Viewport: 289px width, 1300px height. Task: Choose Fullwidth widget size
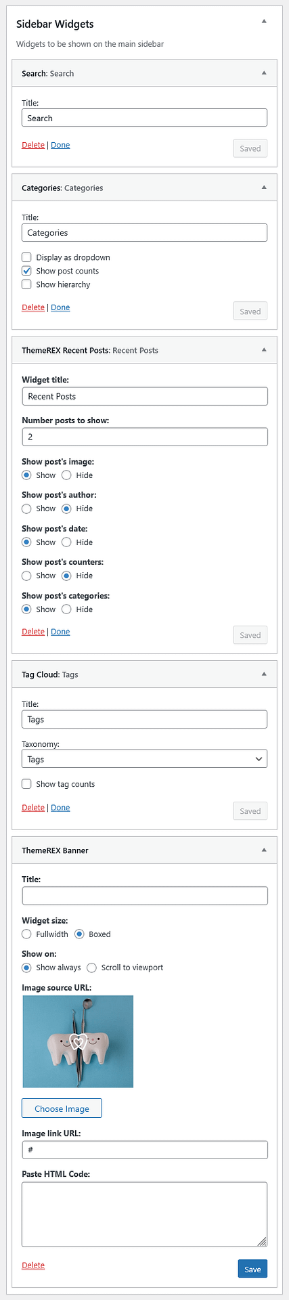coord(26,934)
